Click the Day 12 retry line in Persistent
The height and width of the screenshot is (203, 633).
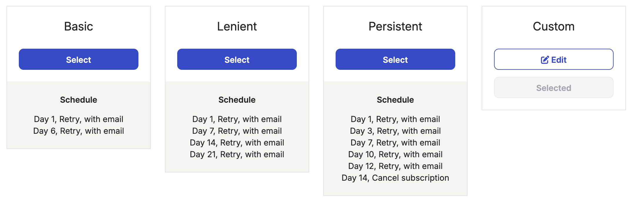click(x=395, y=166)
